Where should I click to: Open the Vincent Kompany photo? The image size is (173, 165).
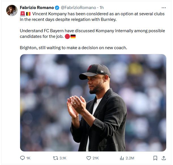93,103
